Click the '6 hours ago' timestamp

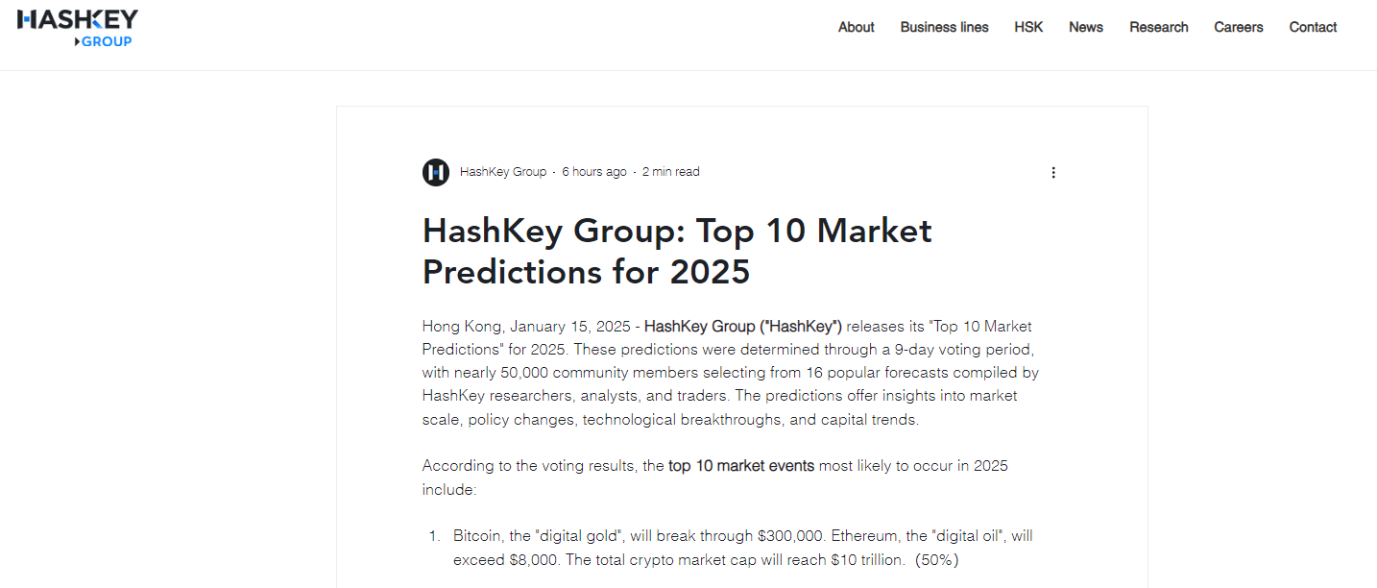click(x=593, y=172)
